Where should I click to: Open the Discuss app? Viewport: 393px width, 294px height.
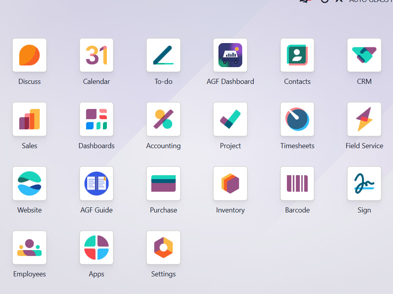pos(29,55)
